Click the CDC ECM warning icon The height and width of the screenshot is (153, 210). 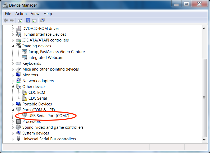pyautogui.click(x=25, y=92)
